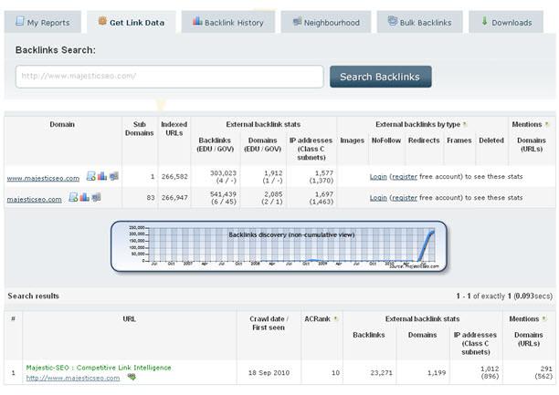Viewport: 559px width, 395px height.
Task: Click the 303,023 backlinks value
Action: tap(223, 172)
